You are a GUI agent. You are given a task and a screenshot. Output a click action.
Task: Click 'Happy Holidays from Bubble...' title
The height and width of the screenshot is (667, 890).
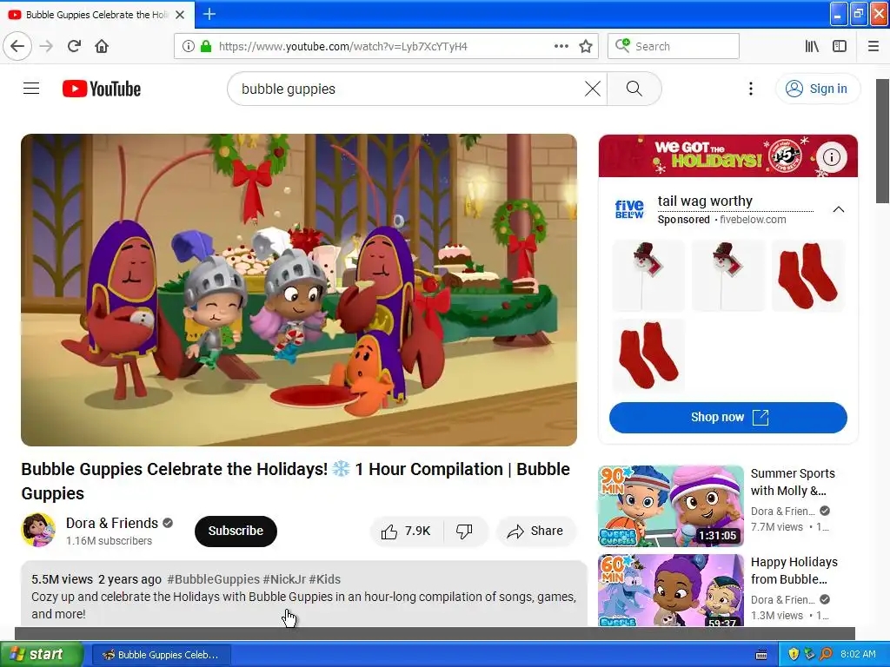(794, 571)
